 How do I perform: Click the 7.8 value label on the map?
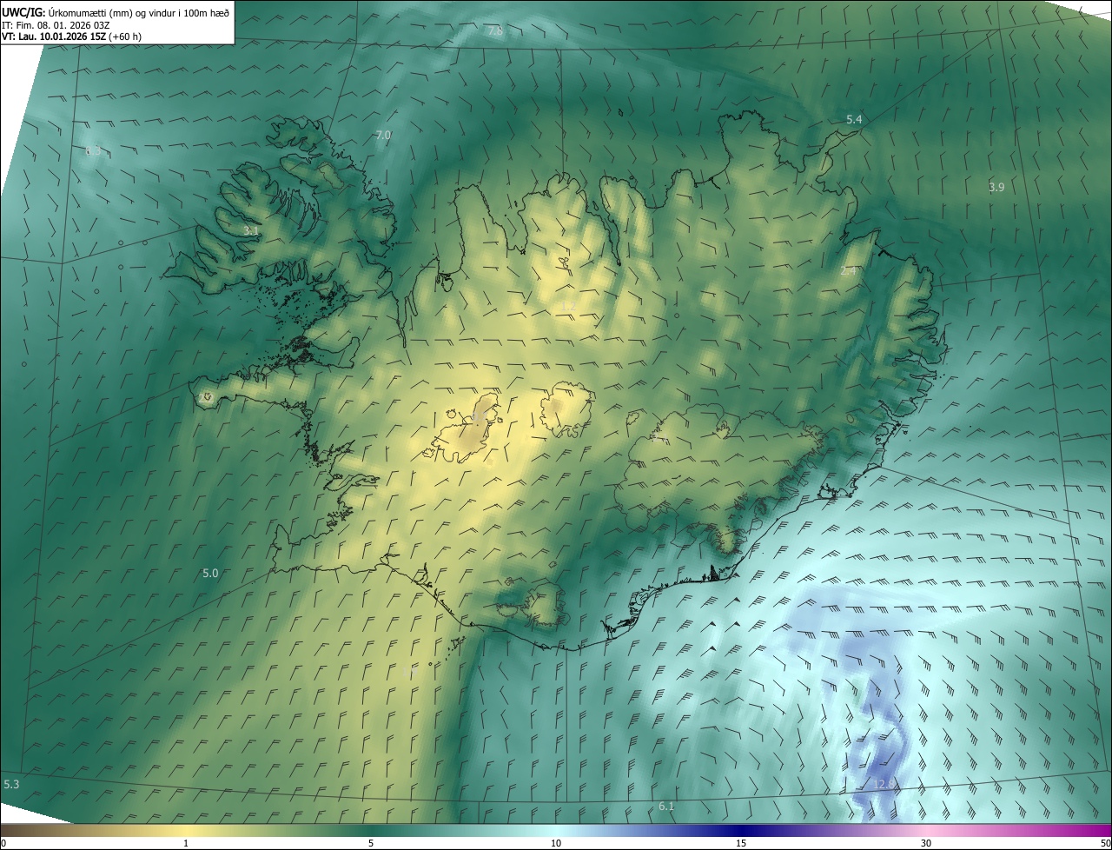point(495,31)
